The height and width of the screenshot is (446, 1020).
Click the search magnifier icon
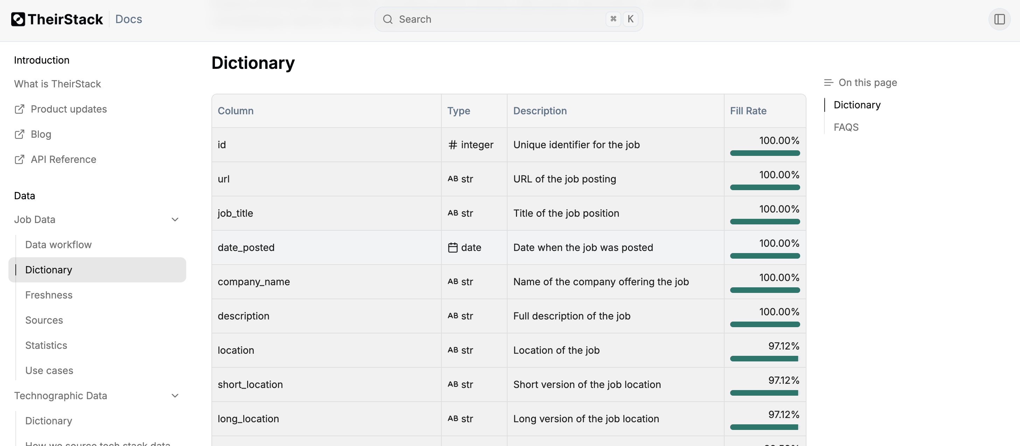[387, 19]
